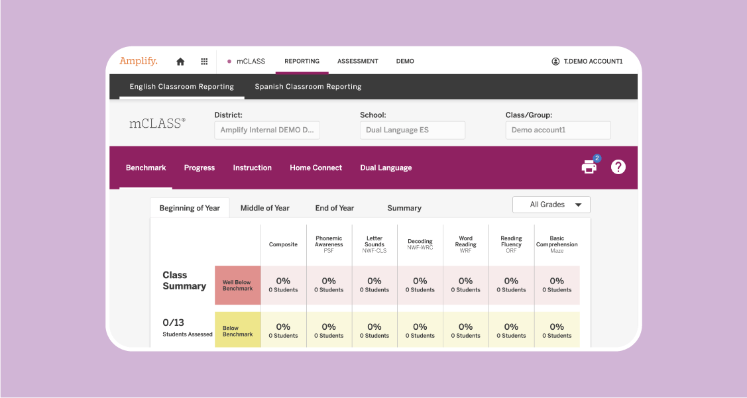Click Well Below Benchmark Reading Fluency cell
The width and height of the screenshot is (747, 398).
511,285
